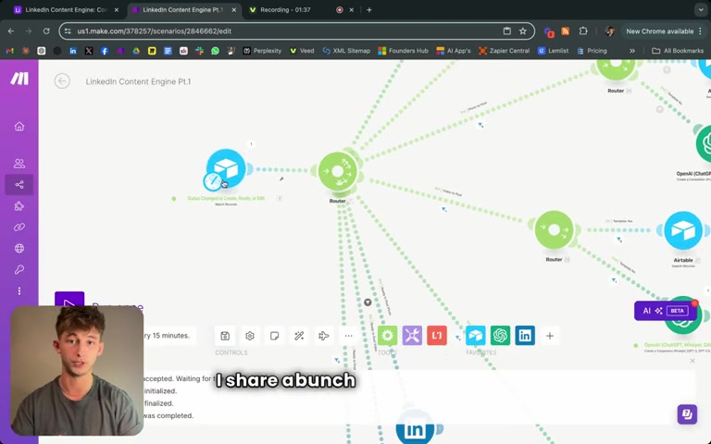
Task: Click the Explain flow airplane icon
Action: 324,336
